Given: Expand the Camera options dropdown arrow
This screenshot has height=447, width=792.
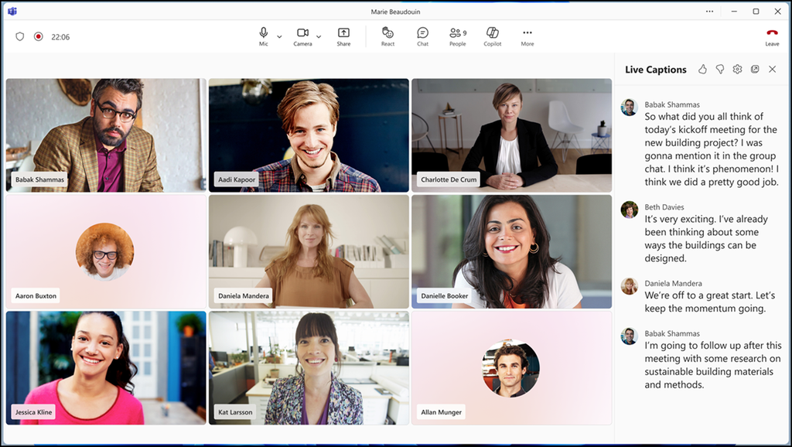Looking at the screenshot, I should click(x=319, y=37).
